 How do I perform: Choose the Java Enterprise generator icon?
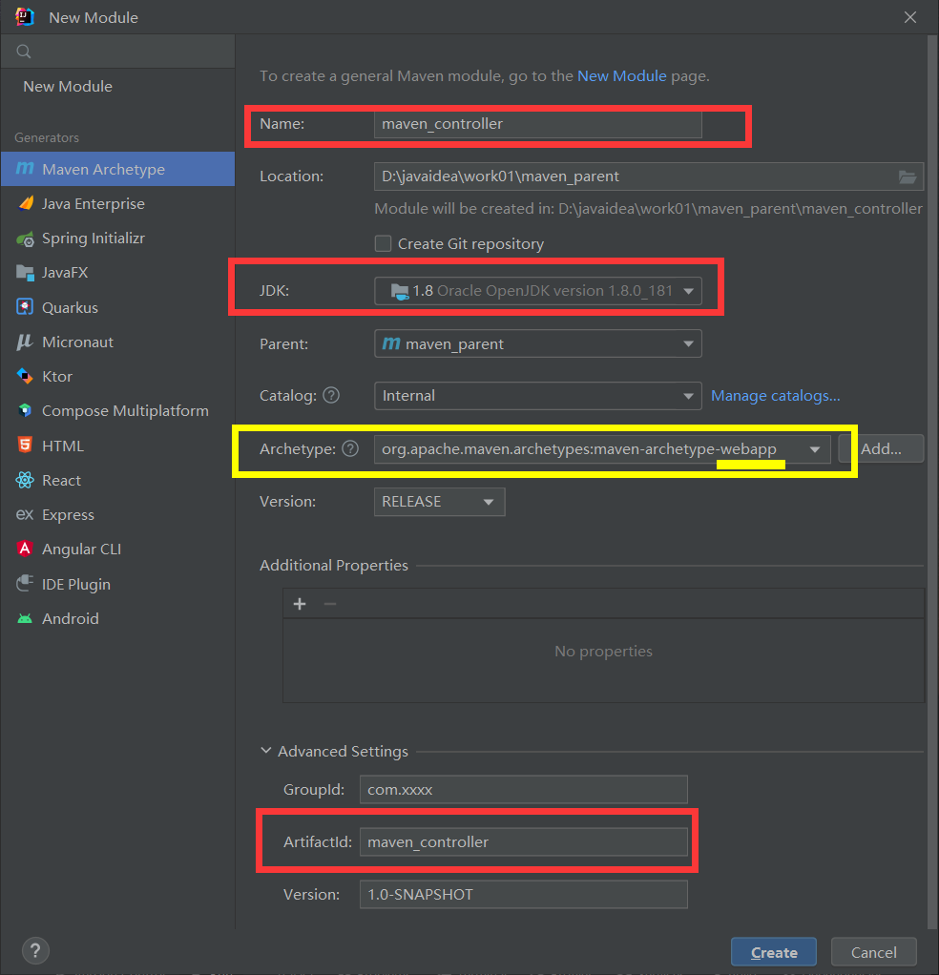(26, 204)
